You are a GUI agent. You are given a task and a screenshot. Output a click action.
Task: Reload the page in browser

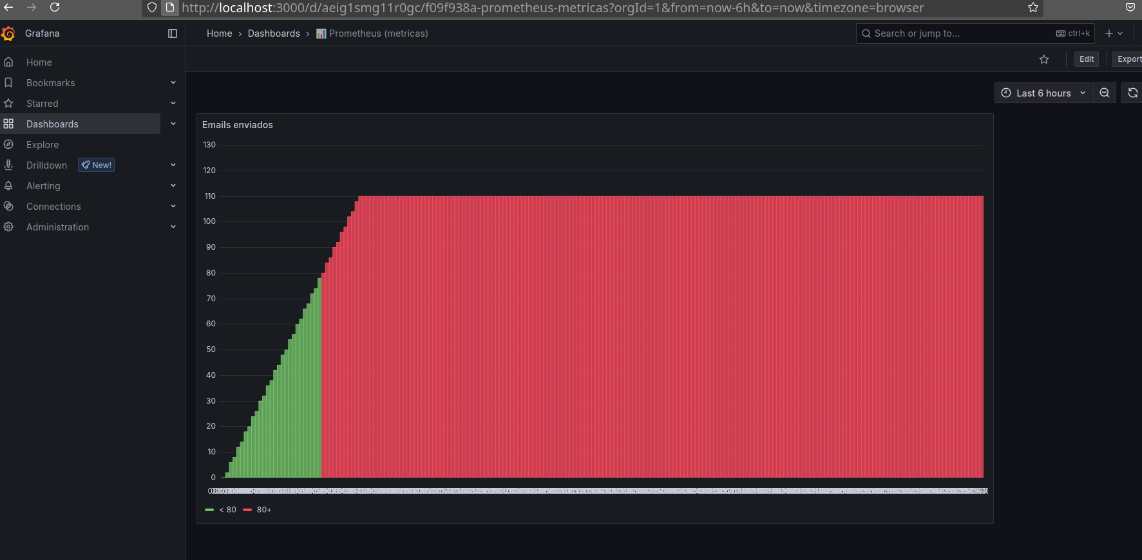coord(55,7)
